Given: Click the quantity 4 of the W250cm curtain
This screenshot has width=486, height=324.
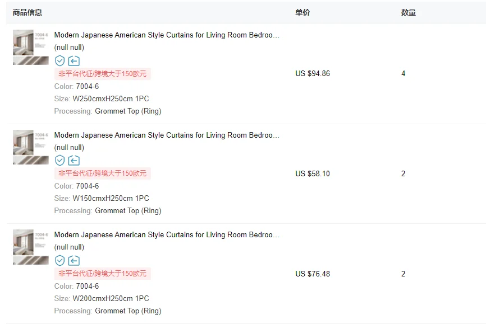Looking at the screenshot, I should coord(404,74).
